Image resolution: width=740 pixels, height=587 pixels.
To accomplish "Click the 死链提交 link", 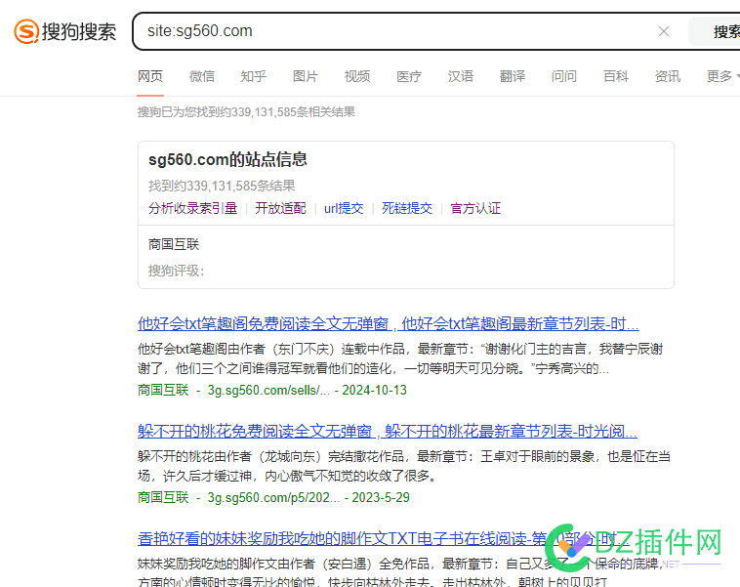I will click(407, 208).
